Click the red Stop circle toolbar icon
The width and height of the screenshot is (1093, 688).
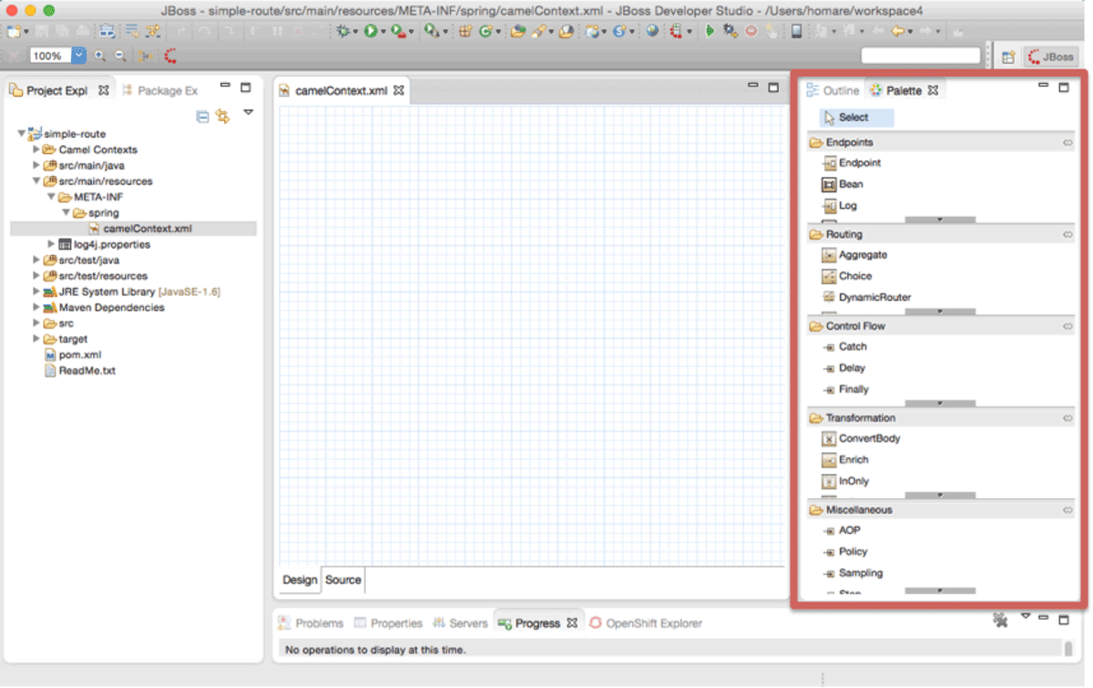click(751, 31)
